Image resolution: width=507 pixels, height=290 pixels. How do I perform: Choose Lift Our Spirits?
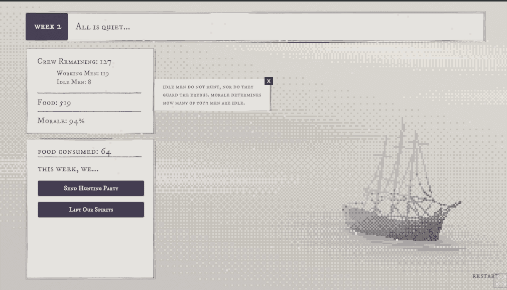tap(91, 210)
